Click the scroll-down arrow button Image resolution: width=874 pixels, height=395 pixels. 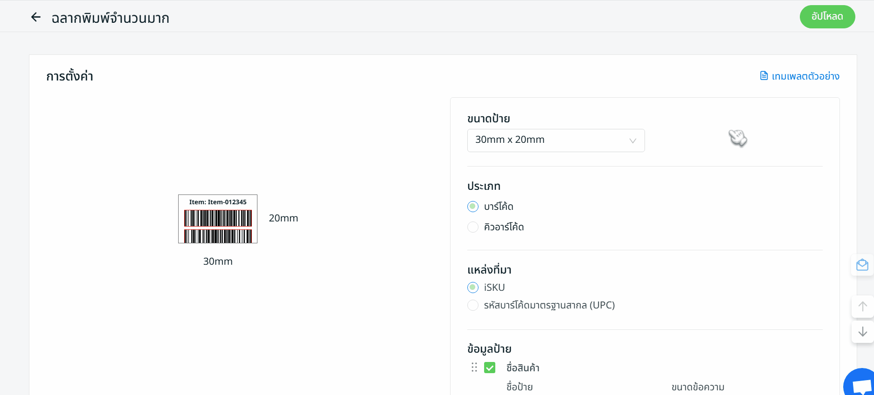tap(862, 331)
